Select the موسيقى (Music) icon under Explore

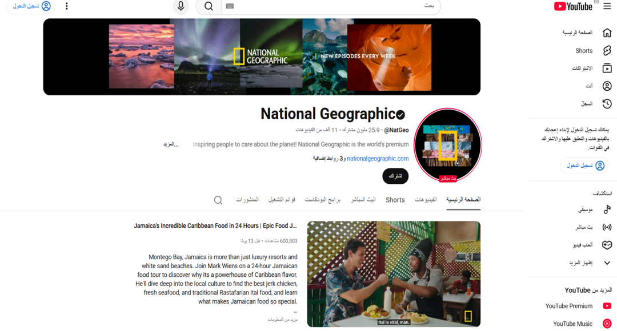(x=607, y=209)
